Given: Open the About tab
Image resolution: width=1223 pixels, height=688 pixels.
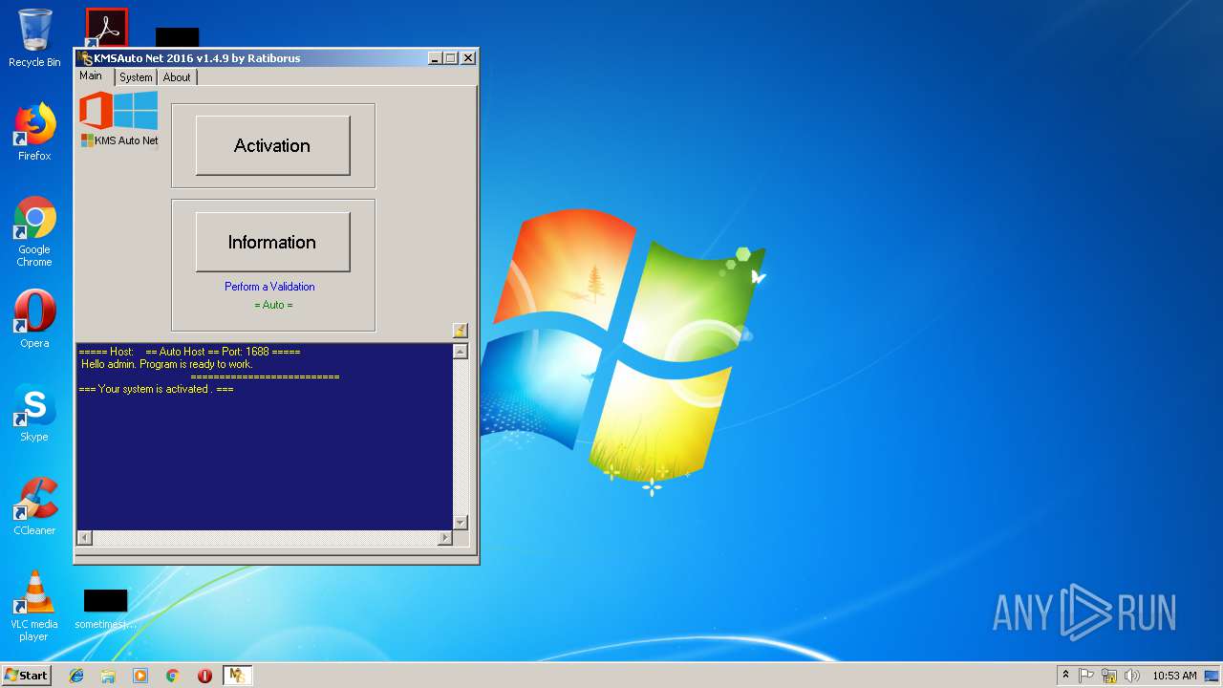Looking at the screenshot, I should tap(177, 77).
